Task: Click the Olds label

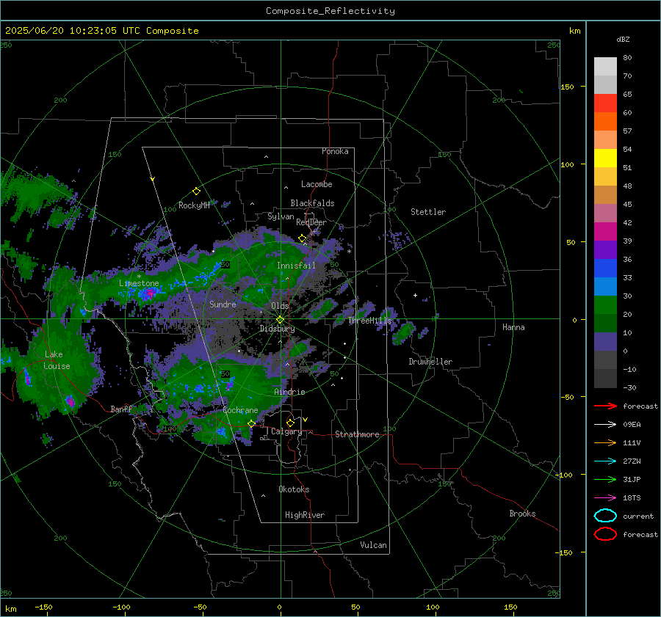Action: tap(280, 306)
